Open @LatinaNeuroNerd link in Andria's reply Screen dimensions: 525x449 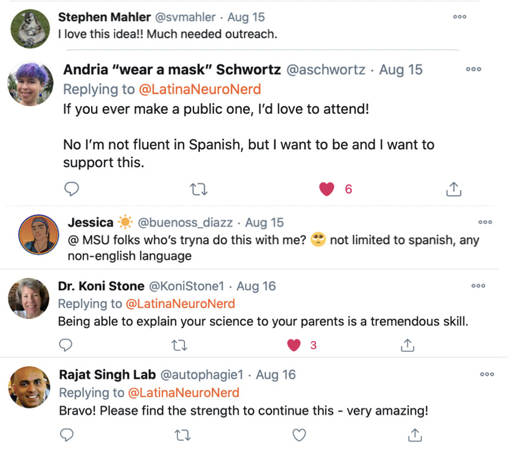click(199, 89)
